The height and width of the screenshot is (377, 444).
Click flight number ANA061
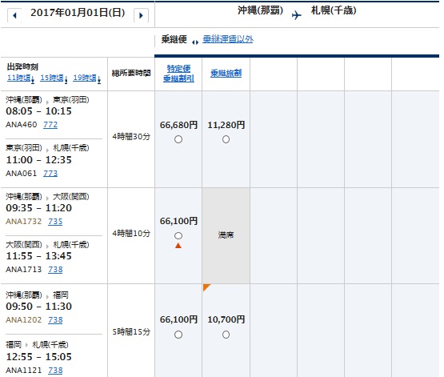tap(22, 174)
